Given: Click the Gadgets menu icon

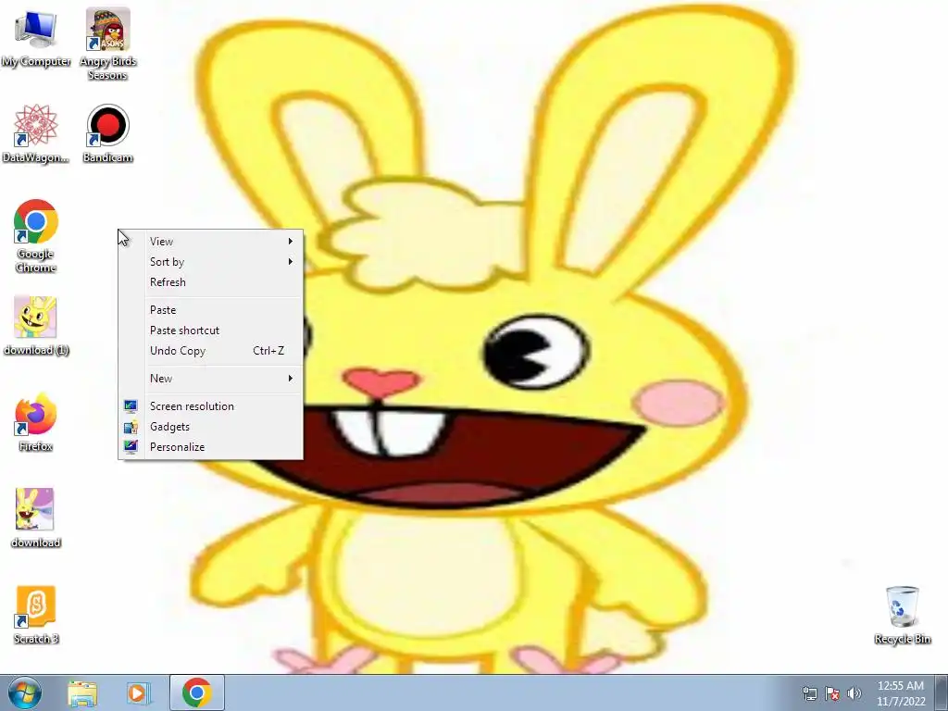Looking at the screenshot, I should tap(131, 427).
